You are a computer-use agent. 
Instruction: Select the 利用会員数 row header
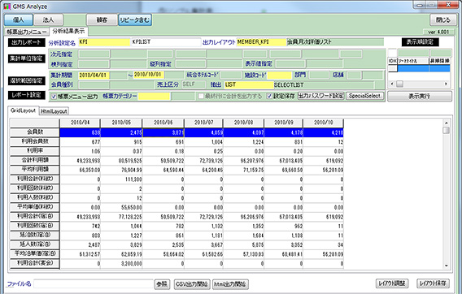[x=35, y=141]
